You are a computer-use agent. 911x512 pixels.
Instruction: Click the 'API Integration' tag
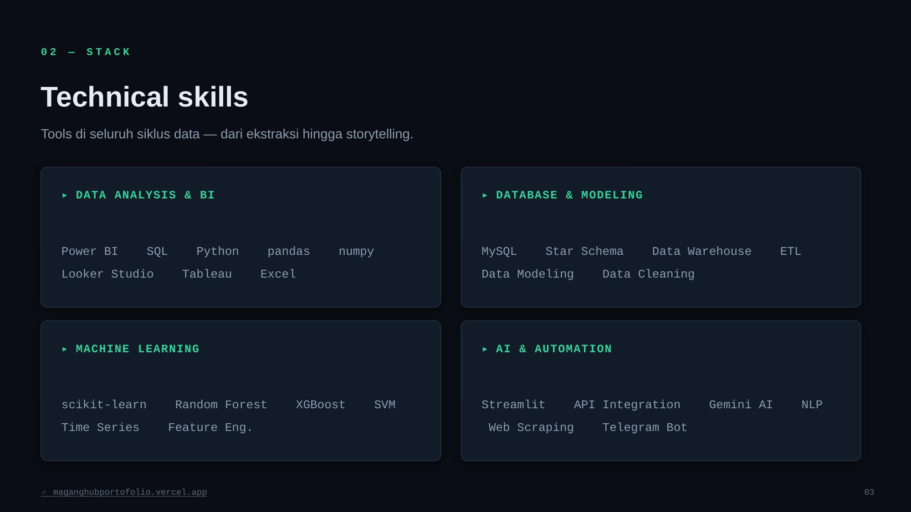[x=627, y=405]
